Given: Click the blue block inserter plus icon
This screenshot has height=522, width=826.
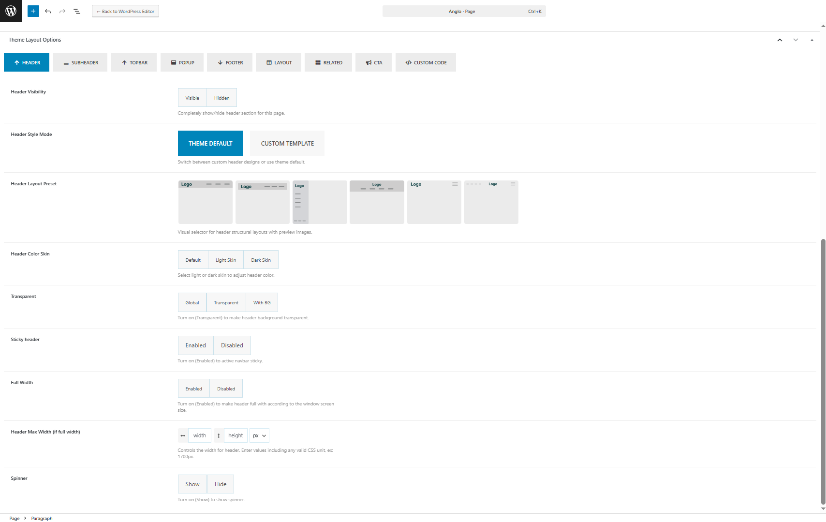Looking at the screenshot, I should pos(33,11).
